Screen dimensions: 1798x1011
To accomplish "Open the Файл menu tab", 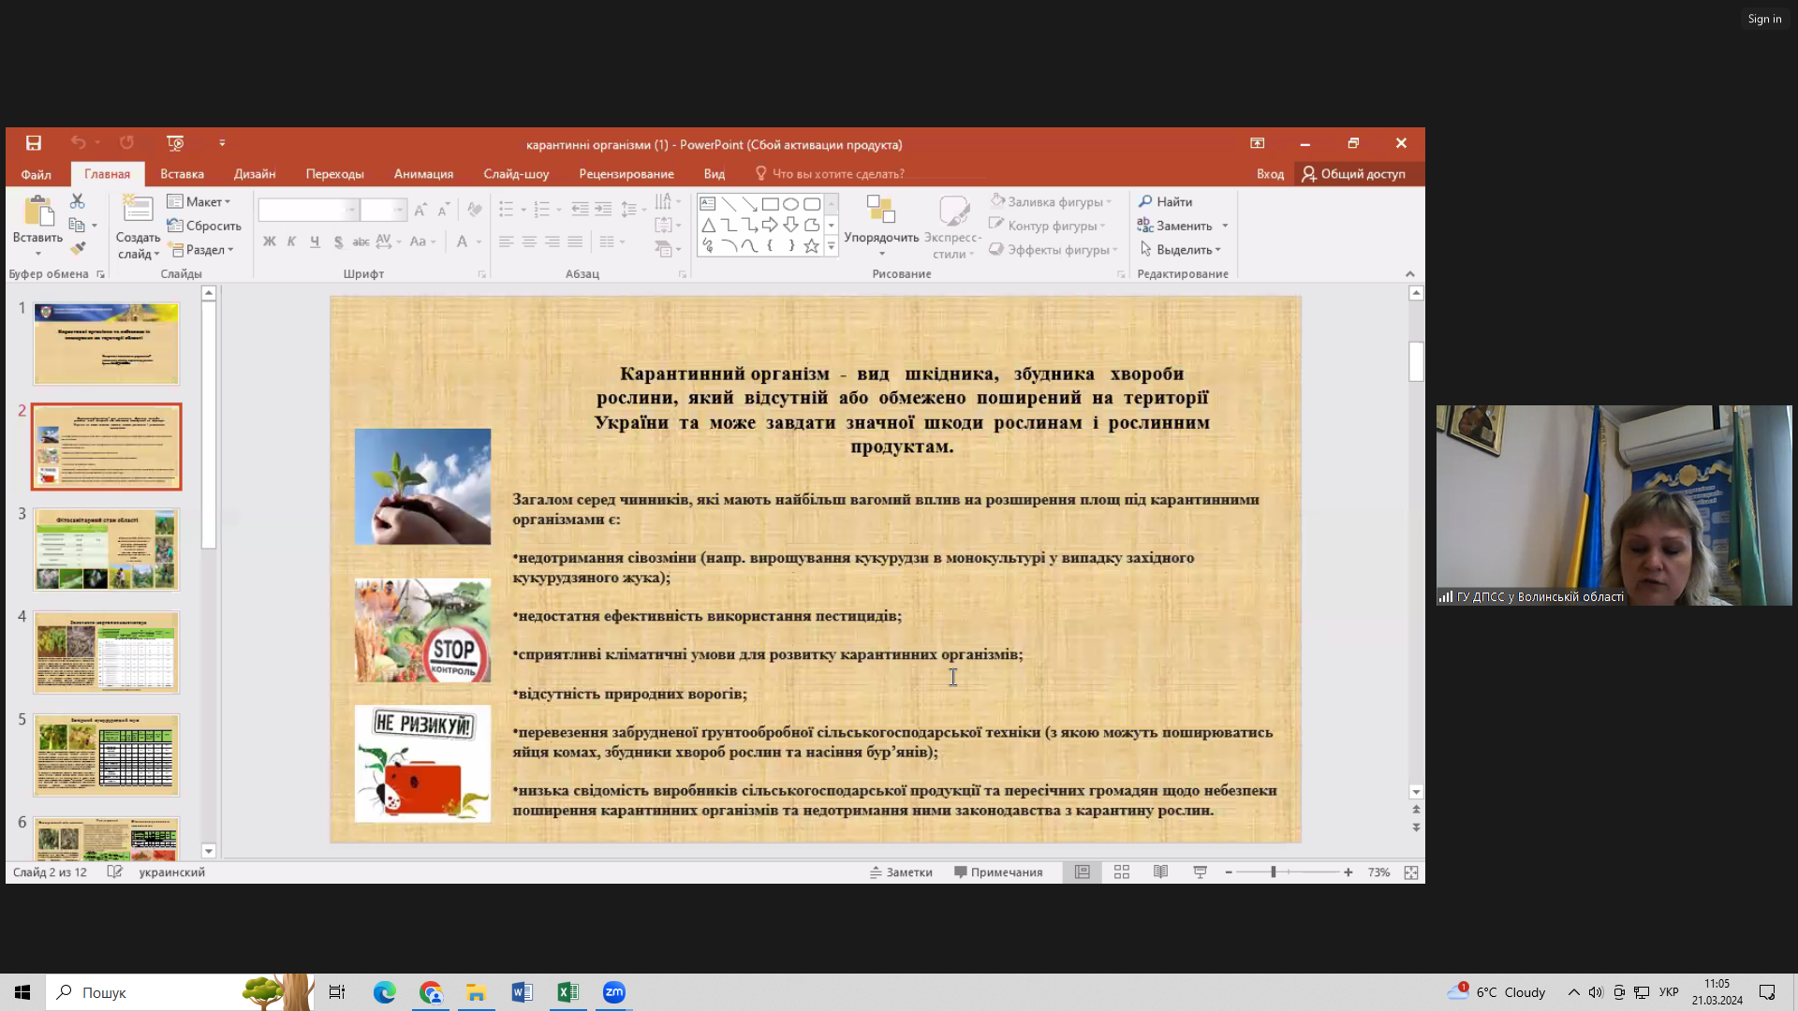I will coord(37,174).
